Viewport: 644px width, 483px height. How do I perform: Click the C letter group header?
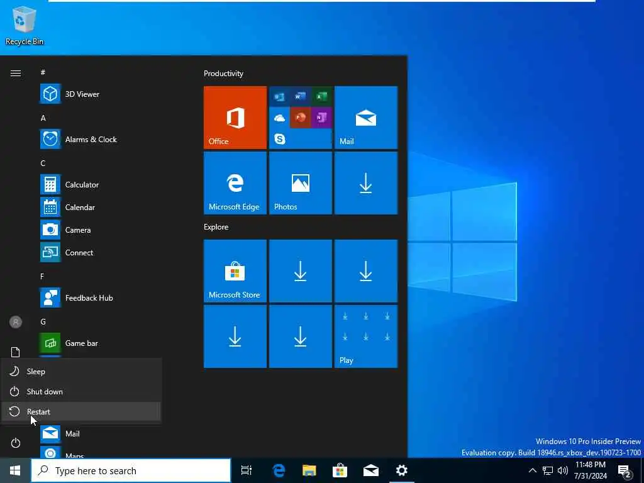click(x=43, y=163)
